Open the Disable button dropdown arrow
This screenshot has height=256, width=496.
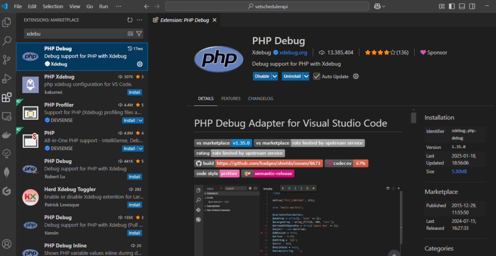(x=275, y=76)
